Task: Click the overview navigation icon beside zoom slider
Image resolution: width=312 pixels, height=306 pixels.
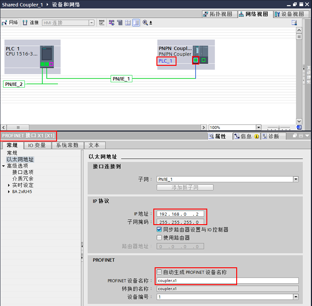Action: [299, 127]
